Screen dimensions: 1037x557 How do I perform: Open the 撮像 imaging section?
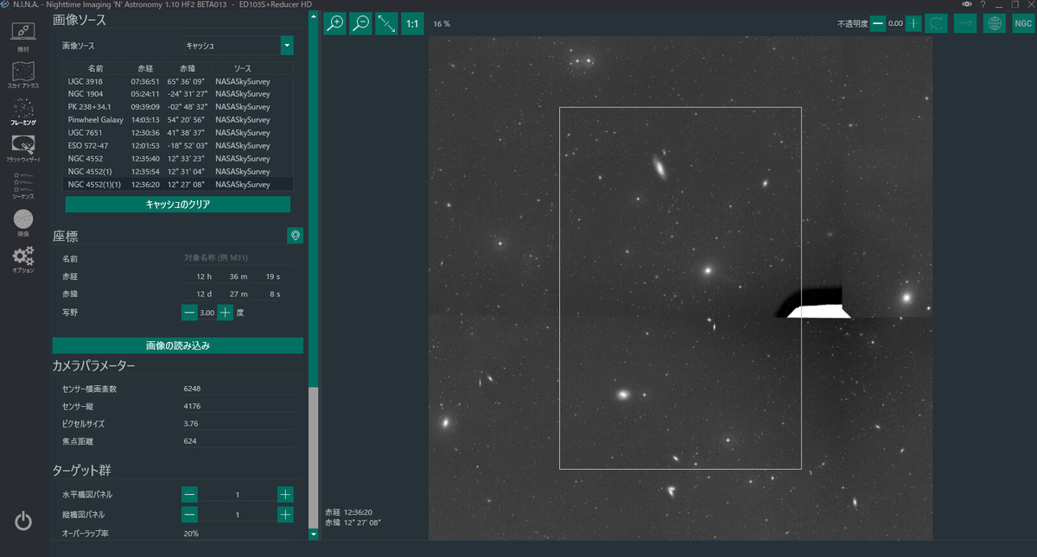click(x=23, y=223)
